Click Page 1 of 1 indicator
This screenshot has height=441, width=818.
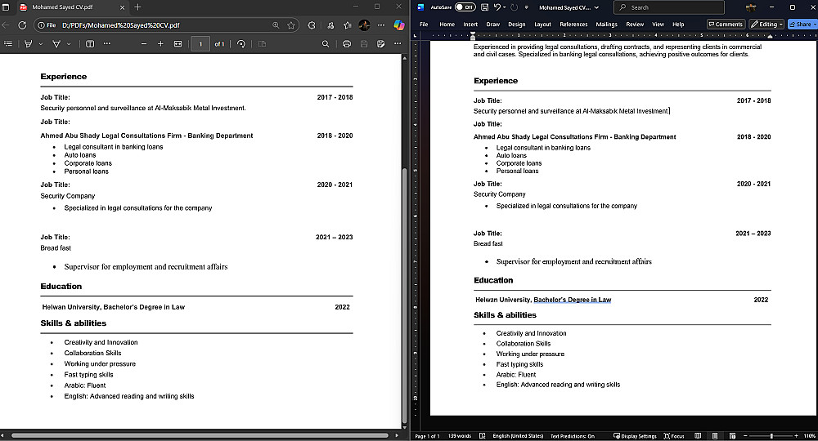[x=427, y=436]
